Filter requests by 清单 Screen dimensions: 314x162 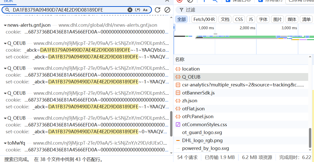click(x=306, y=19)
